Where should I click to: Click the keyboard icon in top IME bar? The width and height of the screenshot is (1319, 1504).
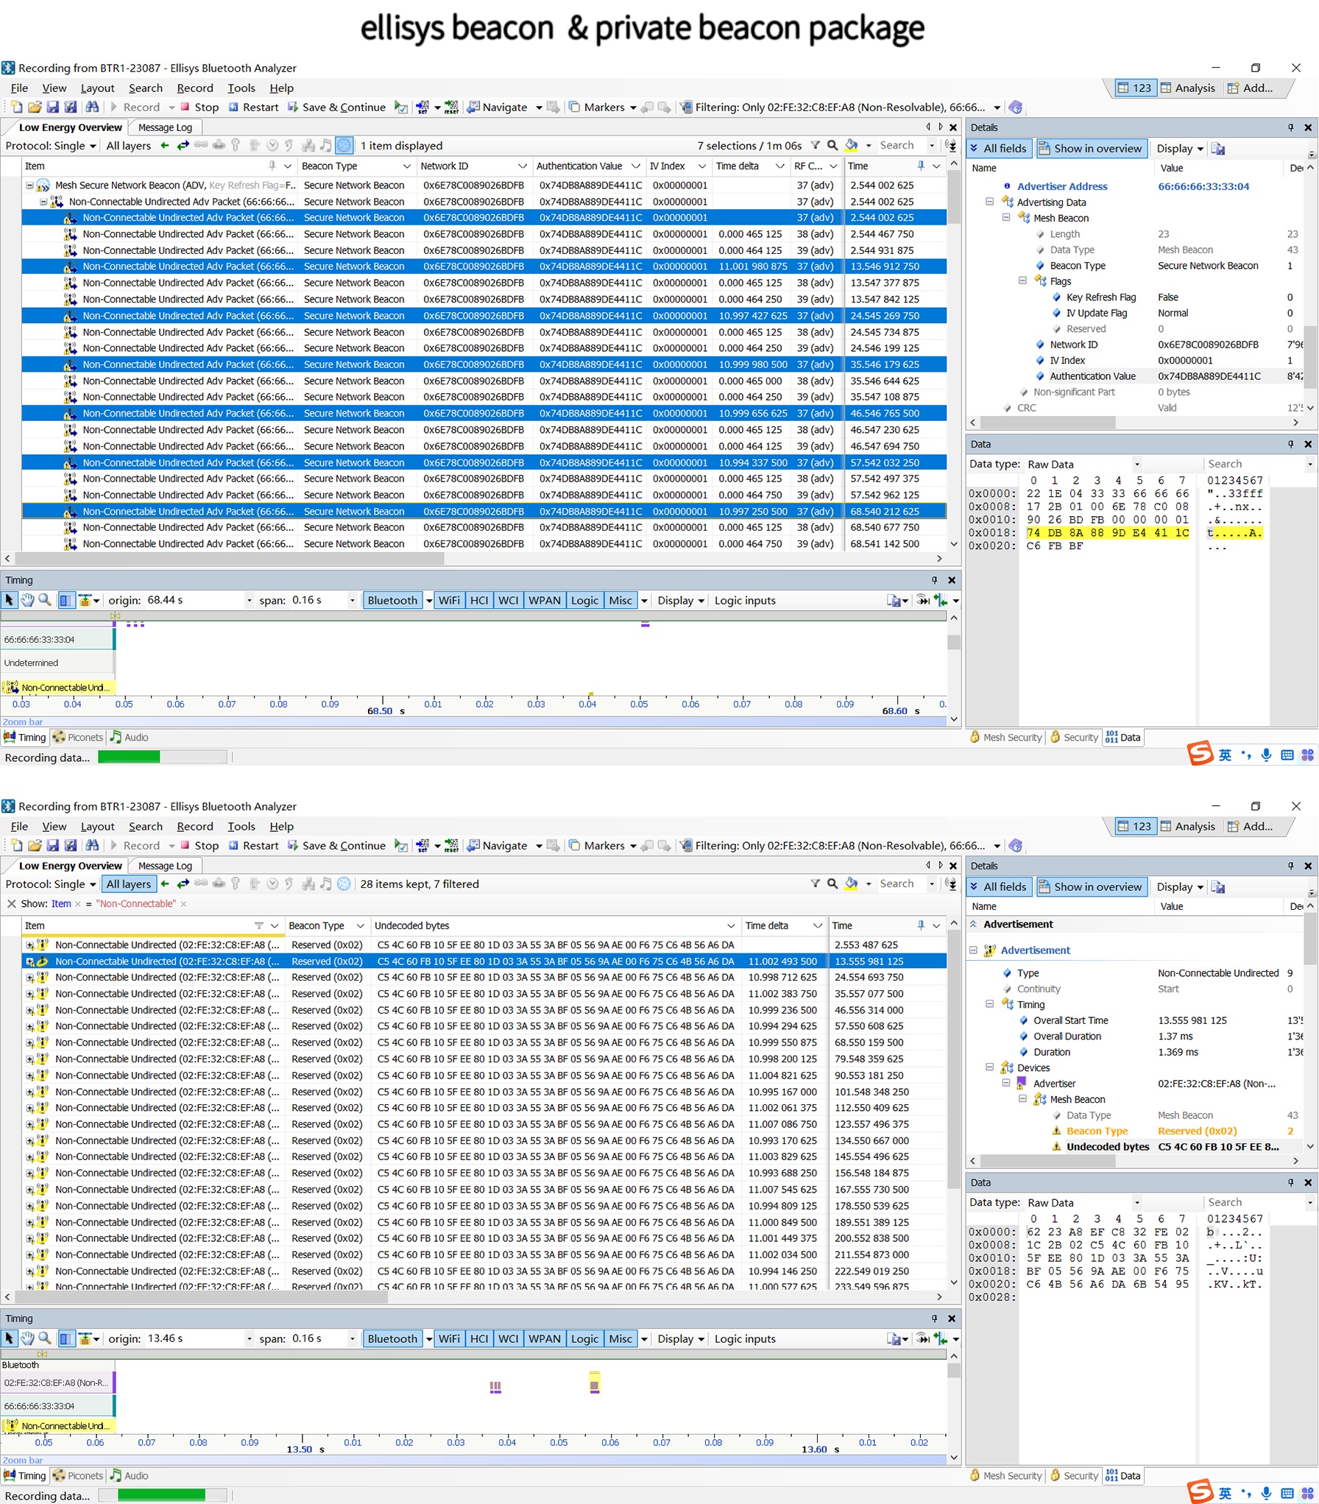[x=1287, y=755]
